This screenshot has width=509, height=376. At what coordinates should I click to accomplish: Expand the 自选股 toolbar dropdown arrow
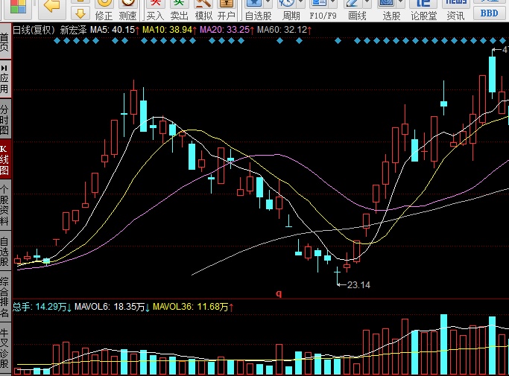click(268, 2)
